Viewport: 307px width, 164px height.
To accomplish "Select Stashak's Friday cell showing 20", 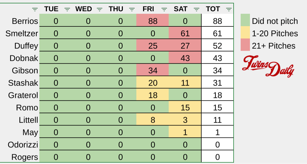I will point(153,83).
